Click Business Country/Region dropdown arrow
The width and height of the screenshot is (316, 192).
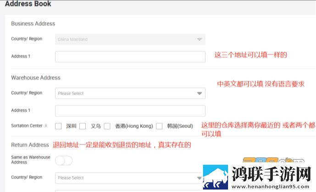pyautogui.click(x=200, y=39)
